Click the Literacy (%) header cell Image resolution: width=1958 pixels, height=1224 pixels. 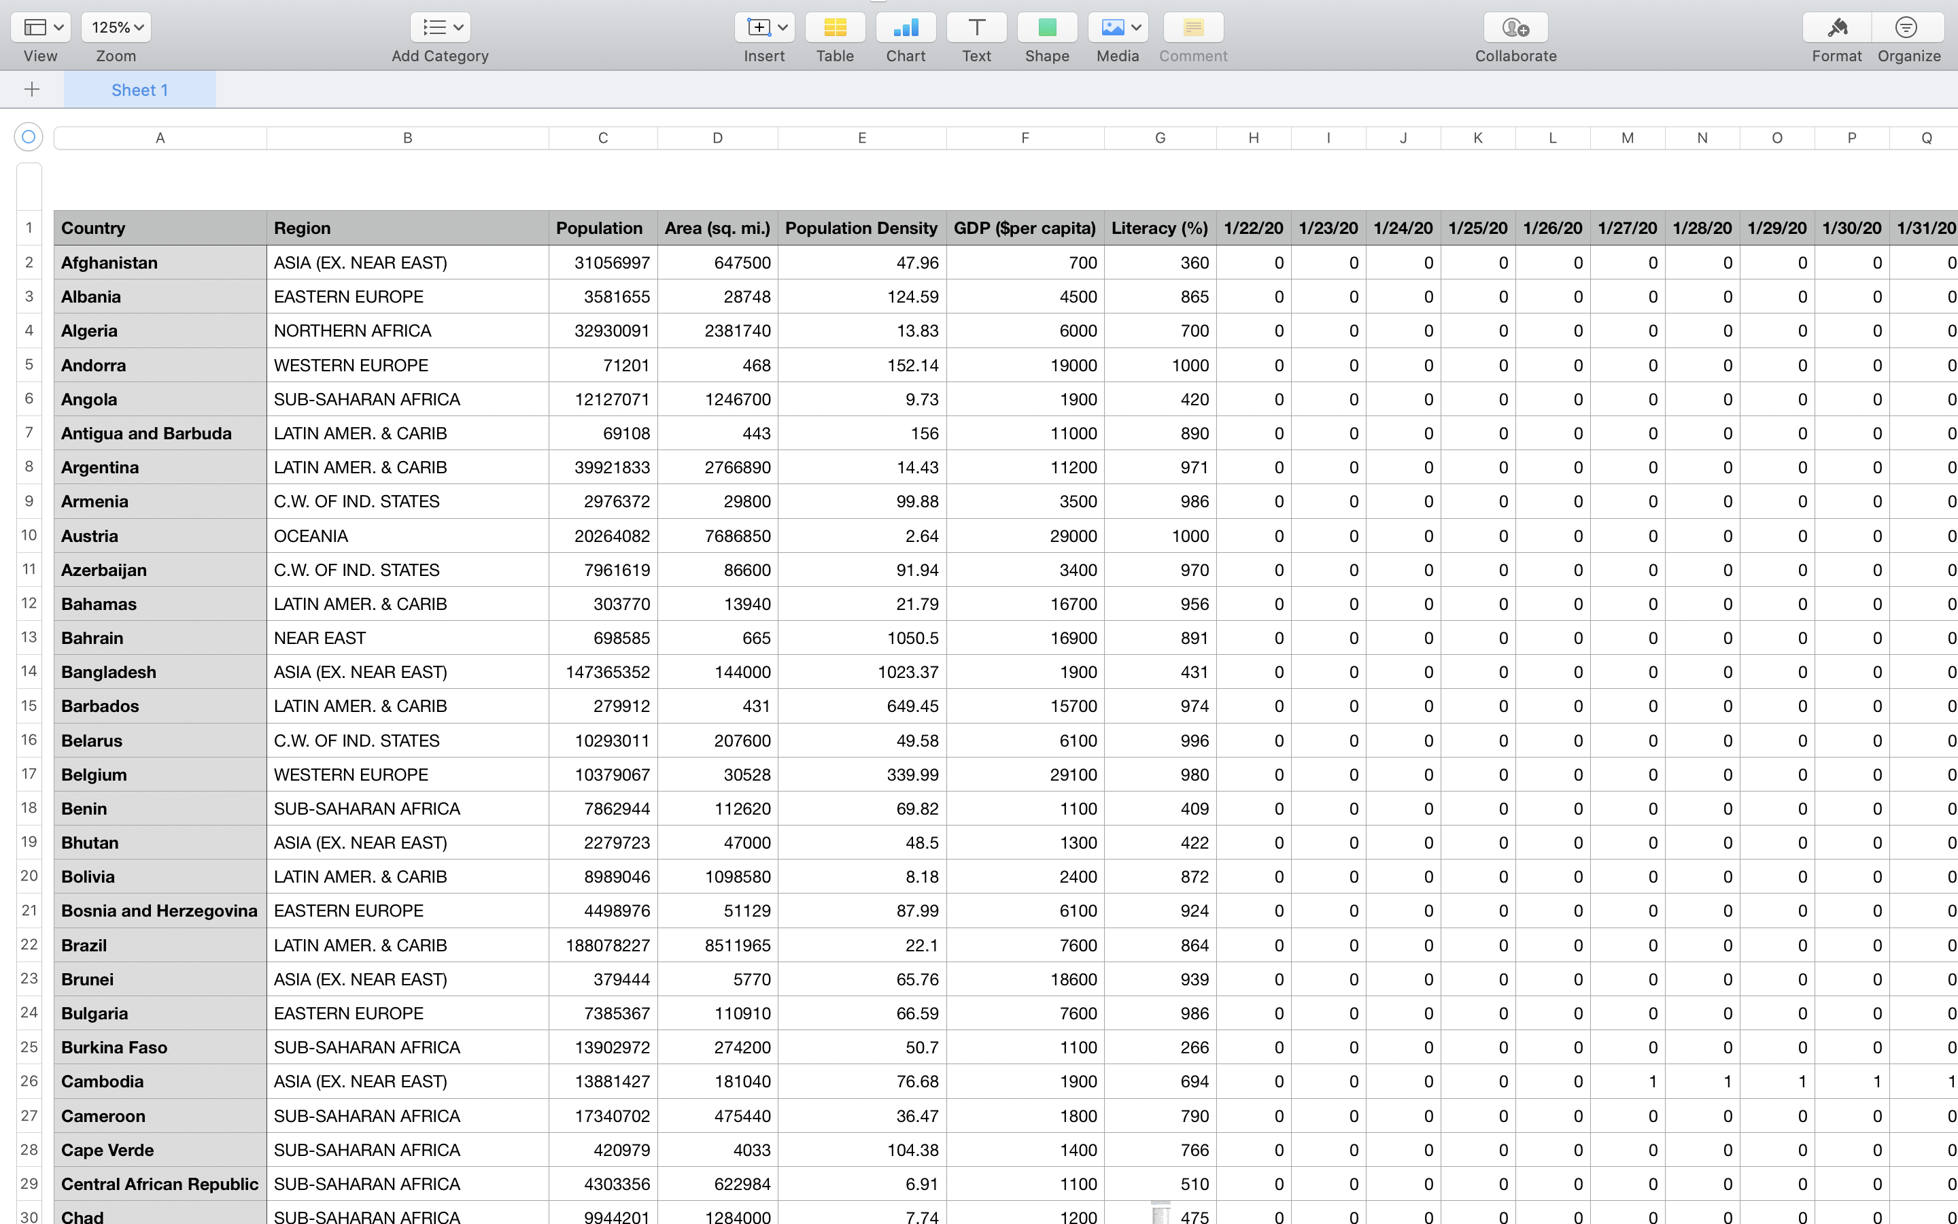click(x=1161, y=228)
